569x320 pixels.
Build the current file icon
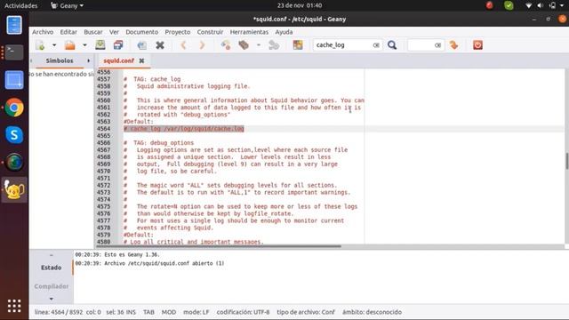pyautogui.click(x=244, y=45)
